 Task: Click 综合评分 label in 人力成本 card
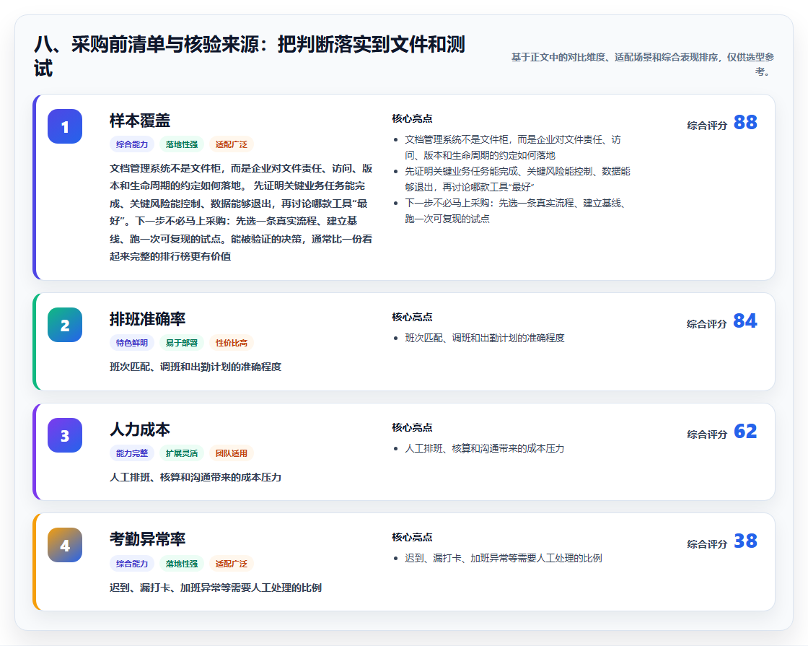[707, 434]
